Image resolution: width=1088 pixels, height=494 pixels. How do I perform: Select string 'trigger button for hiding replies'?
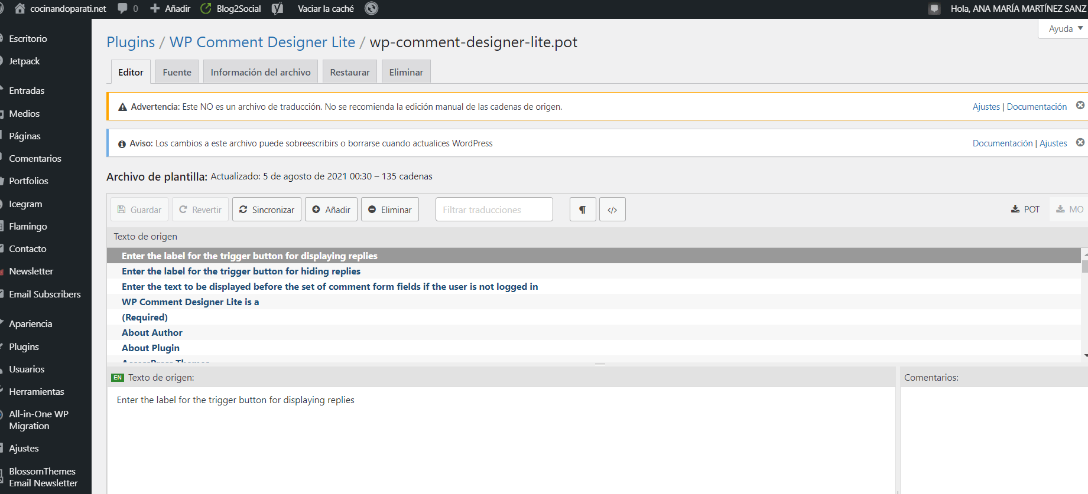point(593,271)
